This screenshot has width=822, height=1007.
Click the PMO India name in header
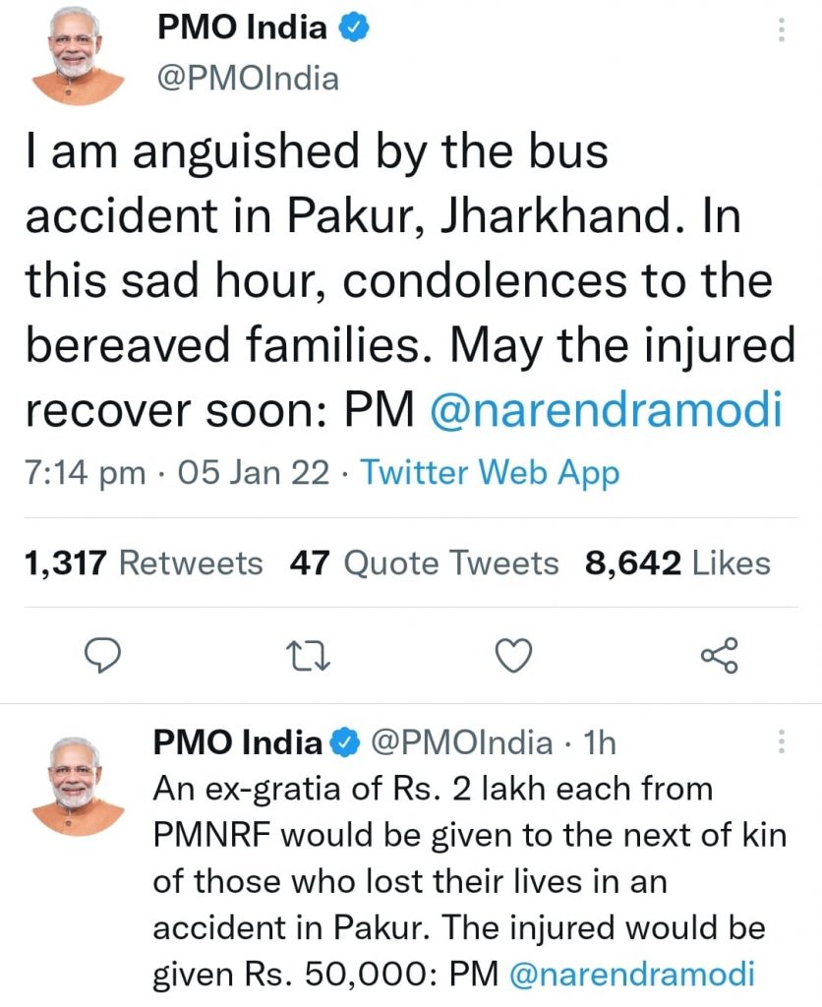click(x=242, y=30)
